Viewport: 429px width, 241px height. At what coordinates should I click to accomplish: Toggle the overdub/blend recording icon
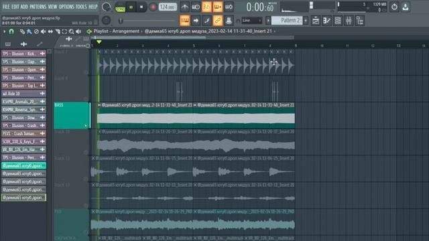click(x=217, y=7)
